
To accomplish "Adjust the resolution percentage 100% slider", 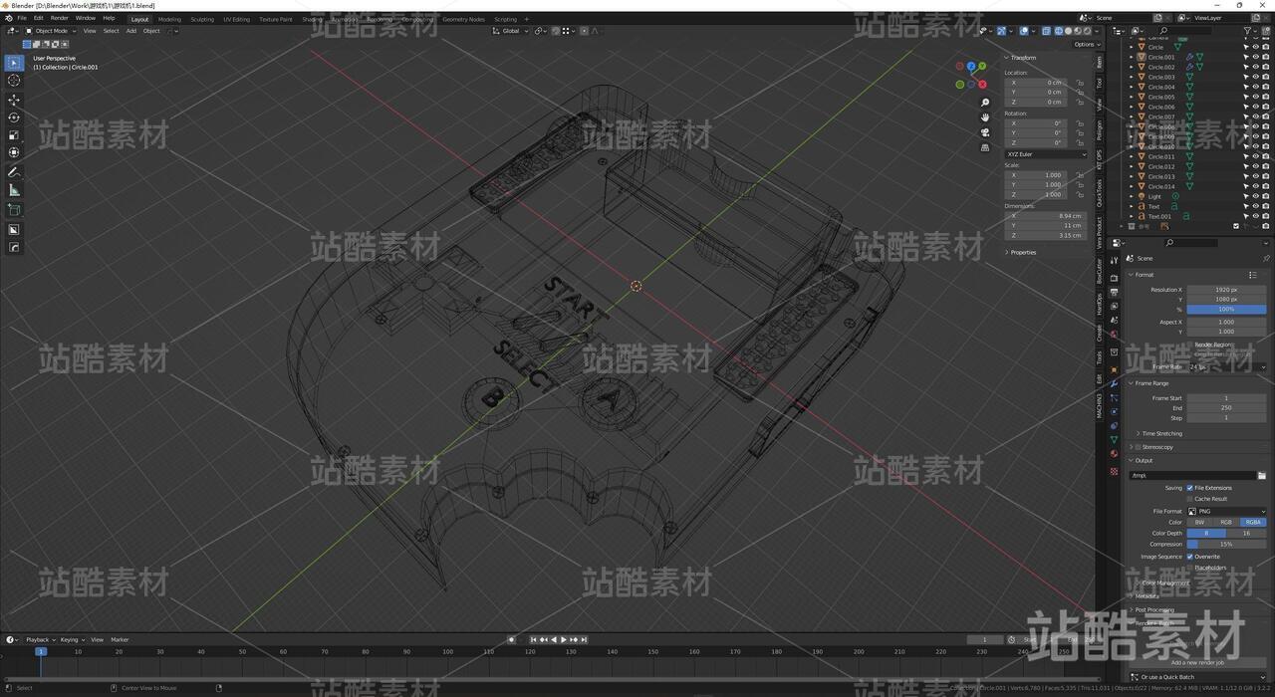I will tap(1227, 310).
